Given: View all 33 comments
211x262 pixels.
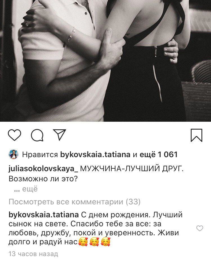Looking at the screenshot, I should tap(74, 202).
